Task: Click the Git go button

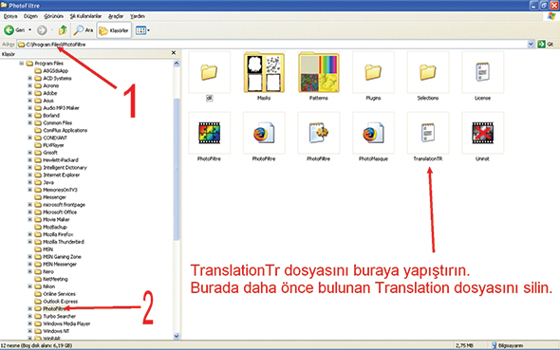Action: tap(546, 45)
